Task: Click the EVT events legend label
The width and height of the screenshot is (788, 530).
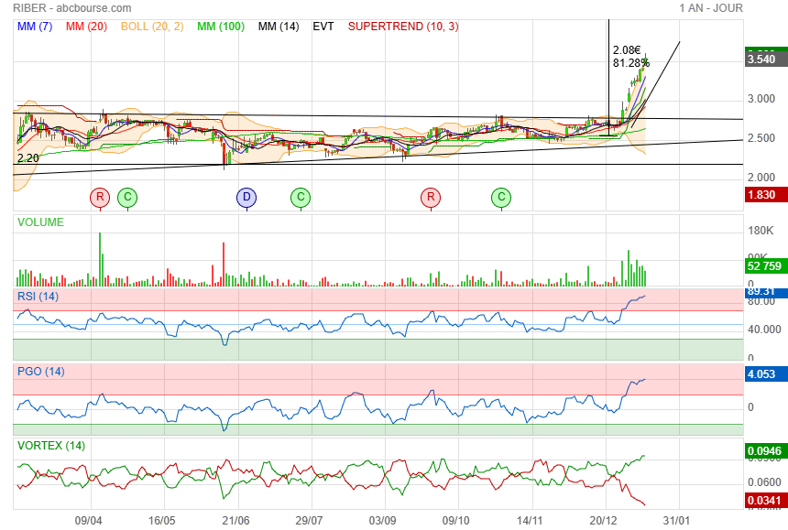Action: [x=323, y=27]
